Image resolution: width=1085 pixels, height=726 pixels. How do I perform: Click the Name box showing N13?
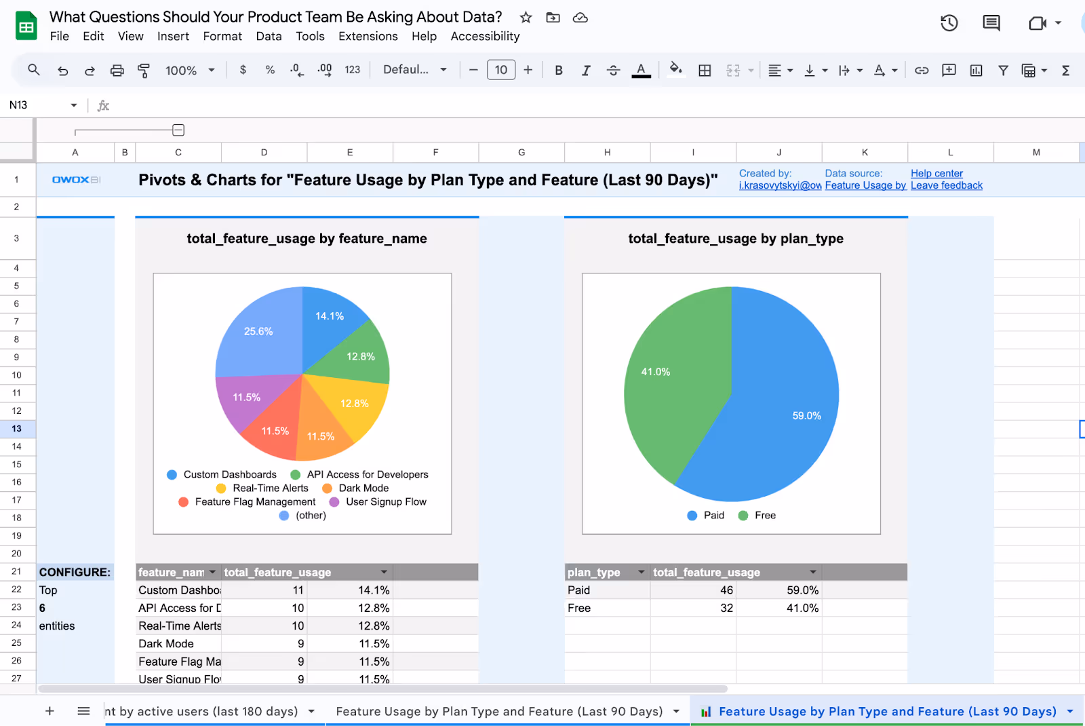click(x=43, y=105)
